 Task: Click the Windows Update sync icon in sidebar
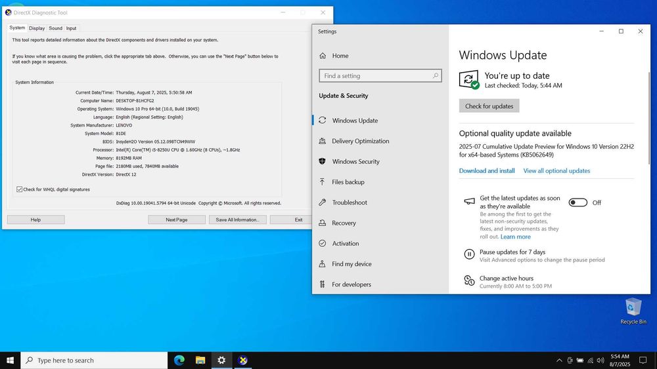click(x=322, y=121)
